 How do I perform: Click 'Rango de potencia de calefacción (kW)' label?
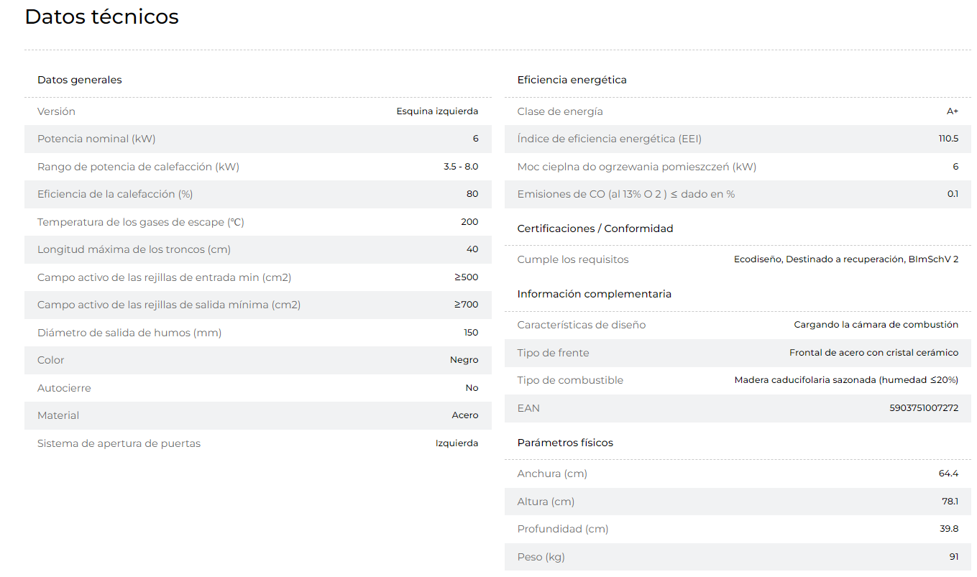(138, 167)
